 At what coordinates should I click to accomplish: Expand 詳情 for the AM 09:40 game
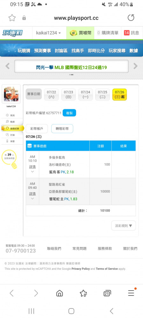(x=32, y=194)
